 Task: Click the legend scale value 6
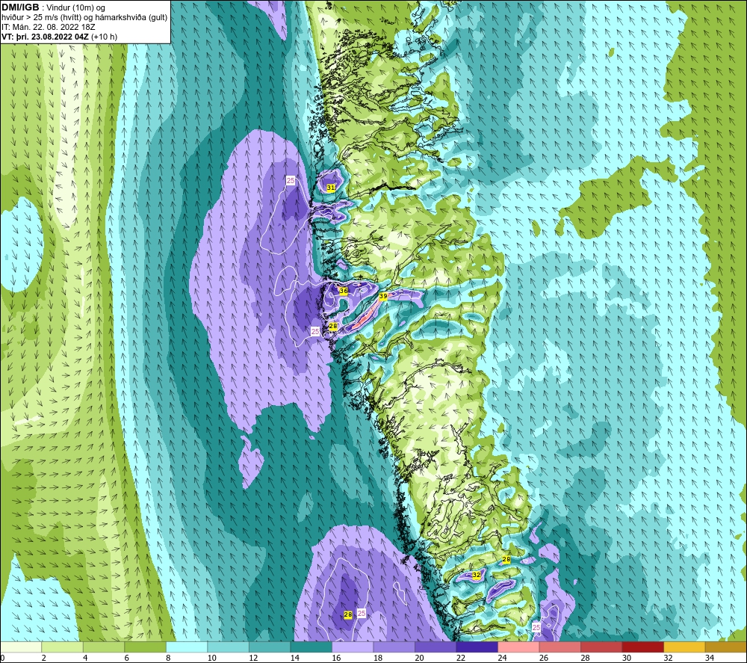127,659
